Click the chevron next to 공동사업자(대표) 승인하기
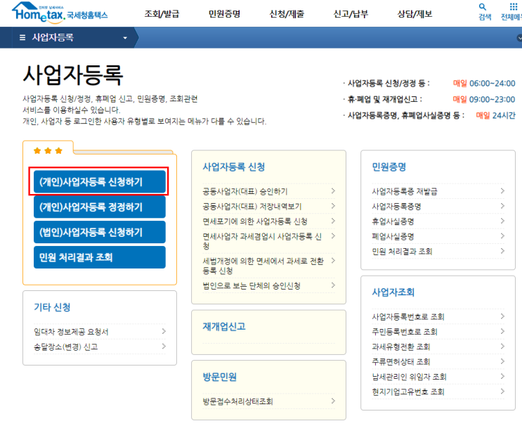 [x=333, y=191]
